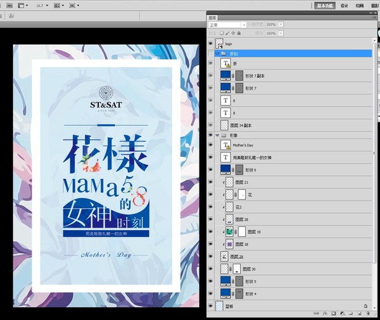The width and height of the screenshot is (380, 320).
Task: Add a layer mask
Action: 334,314
